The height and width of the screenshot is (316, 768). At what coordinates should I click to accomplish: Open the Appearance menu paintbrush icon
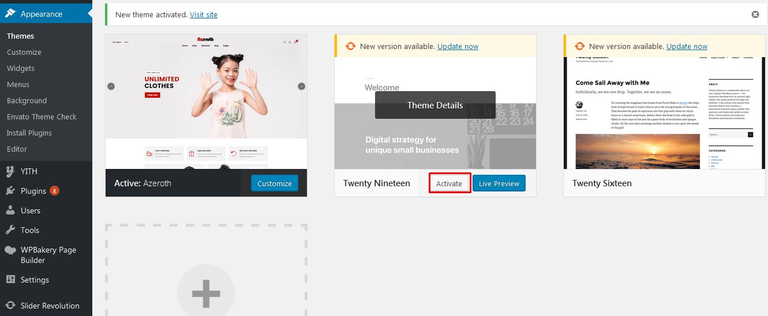tap(10, 13)
